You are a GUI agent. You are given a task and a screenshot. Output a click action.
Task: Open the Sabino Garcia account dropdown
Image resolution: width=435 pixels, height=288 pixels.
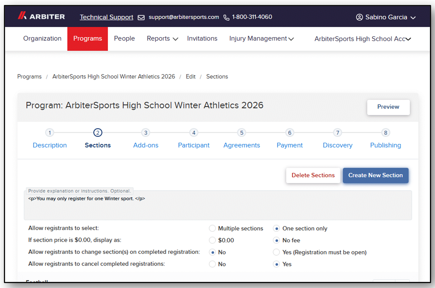386,17
